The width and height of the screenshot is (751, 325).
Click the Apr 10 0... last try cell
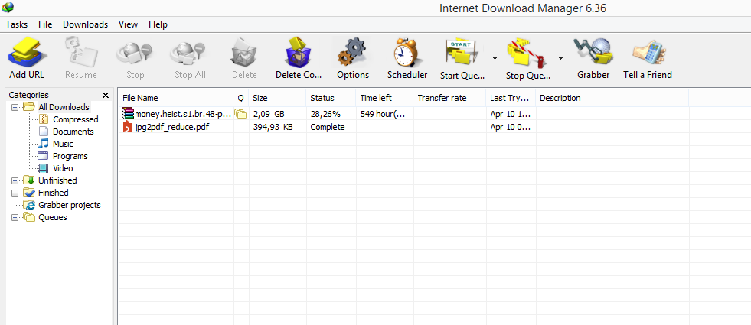510,127
